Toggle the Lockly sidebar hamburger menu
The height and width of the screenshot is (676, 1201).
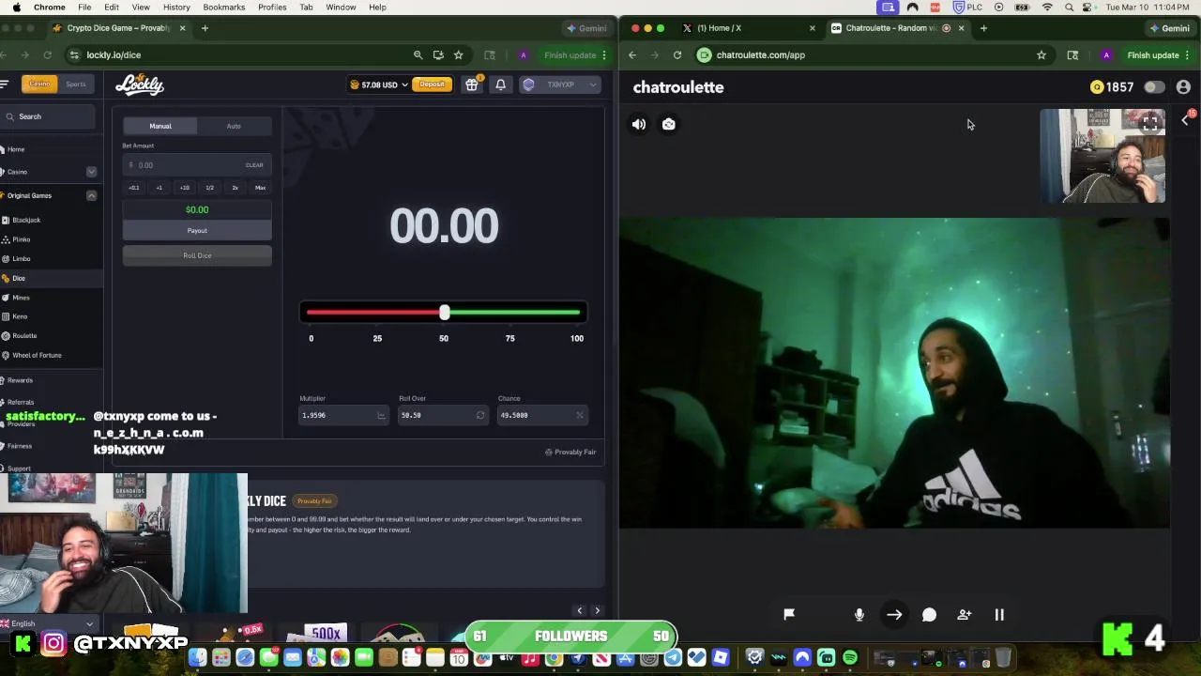click(5, 84)
